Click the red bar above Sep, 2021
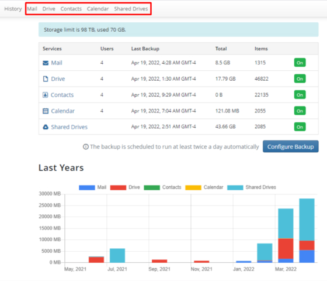The image size is (327, 281). tap(159, 261)
